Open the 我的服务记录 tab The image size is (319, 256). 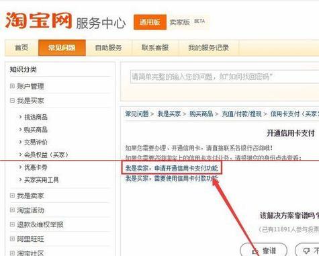[209, 48]
